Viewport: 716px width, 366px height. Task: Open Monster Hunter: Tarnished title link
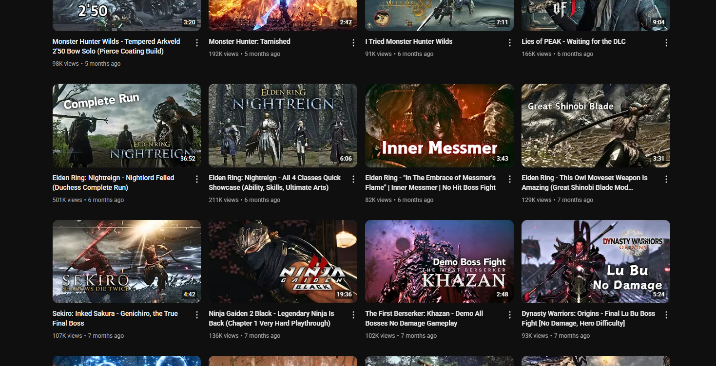click(250, 41)
